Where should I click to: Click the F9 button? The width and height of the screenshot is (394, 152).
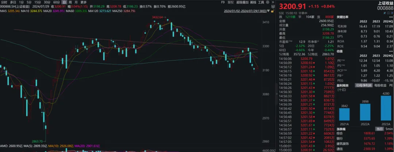pyautogui.click(x=223, y=2)
